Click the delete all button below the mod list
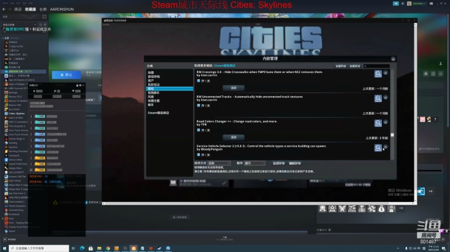Screen dimensions: 450x252 [x=295, y=163]
